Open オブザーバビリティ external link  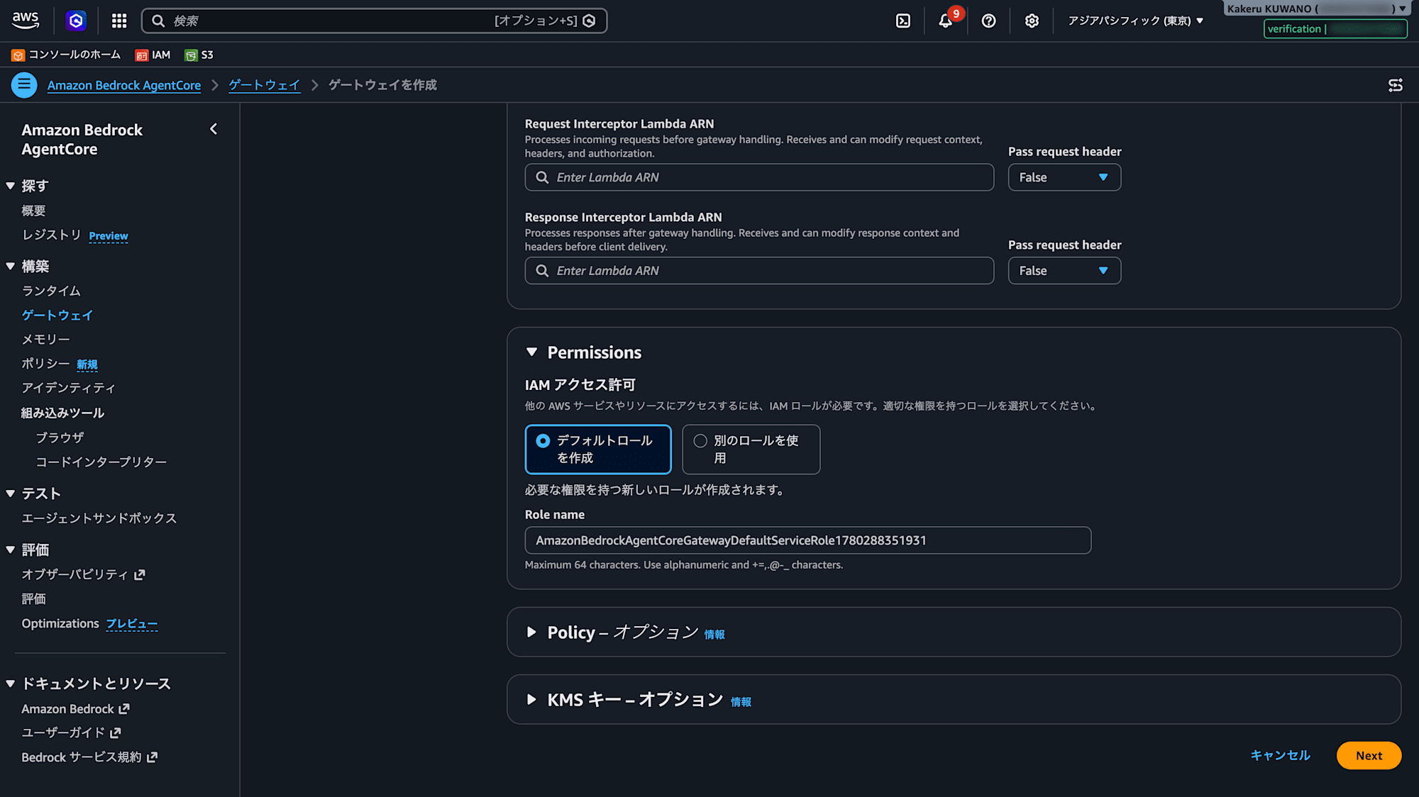(x=83, y=574)
